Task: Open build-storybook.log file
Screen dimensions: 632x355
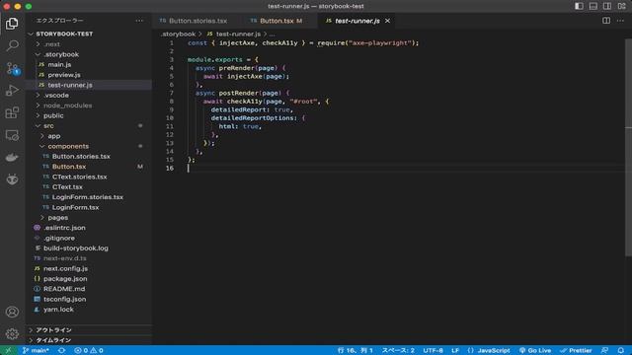Action: [x=89, y=248]
